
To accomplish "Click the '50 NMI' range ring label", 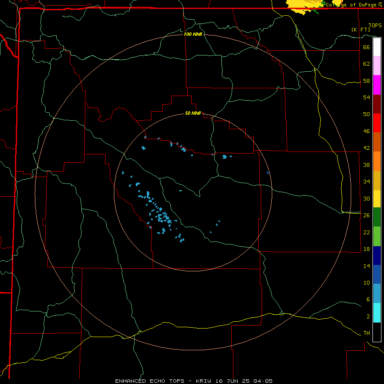I will click(193, 113).
